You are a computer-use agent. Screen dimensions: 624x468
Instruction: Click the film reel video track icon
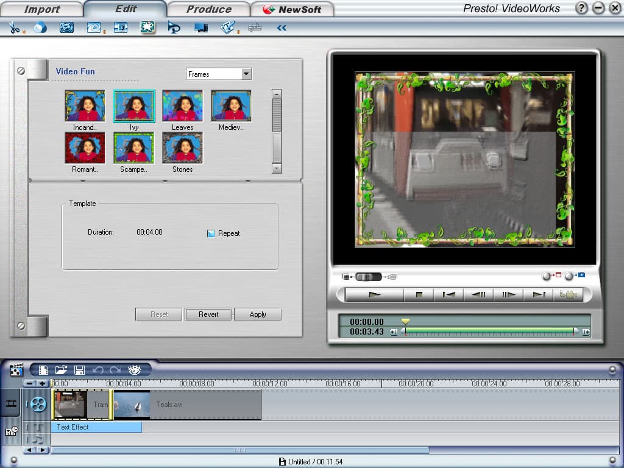click(x=38, y=404)
